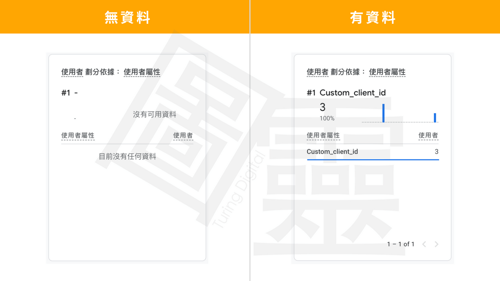Click the #1 - heading in left card

click(x=70, y=93)
